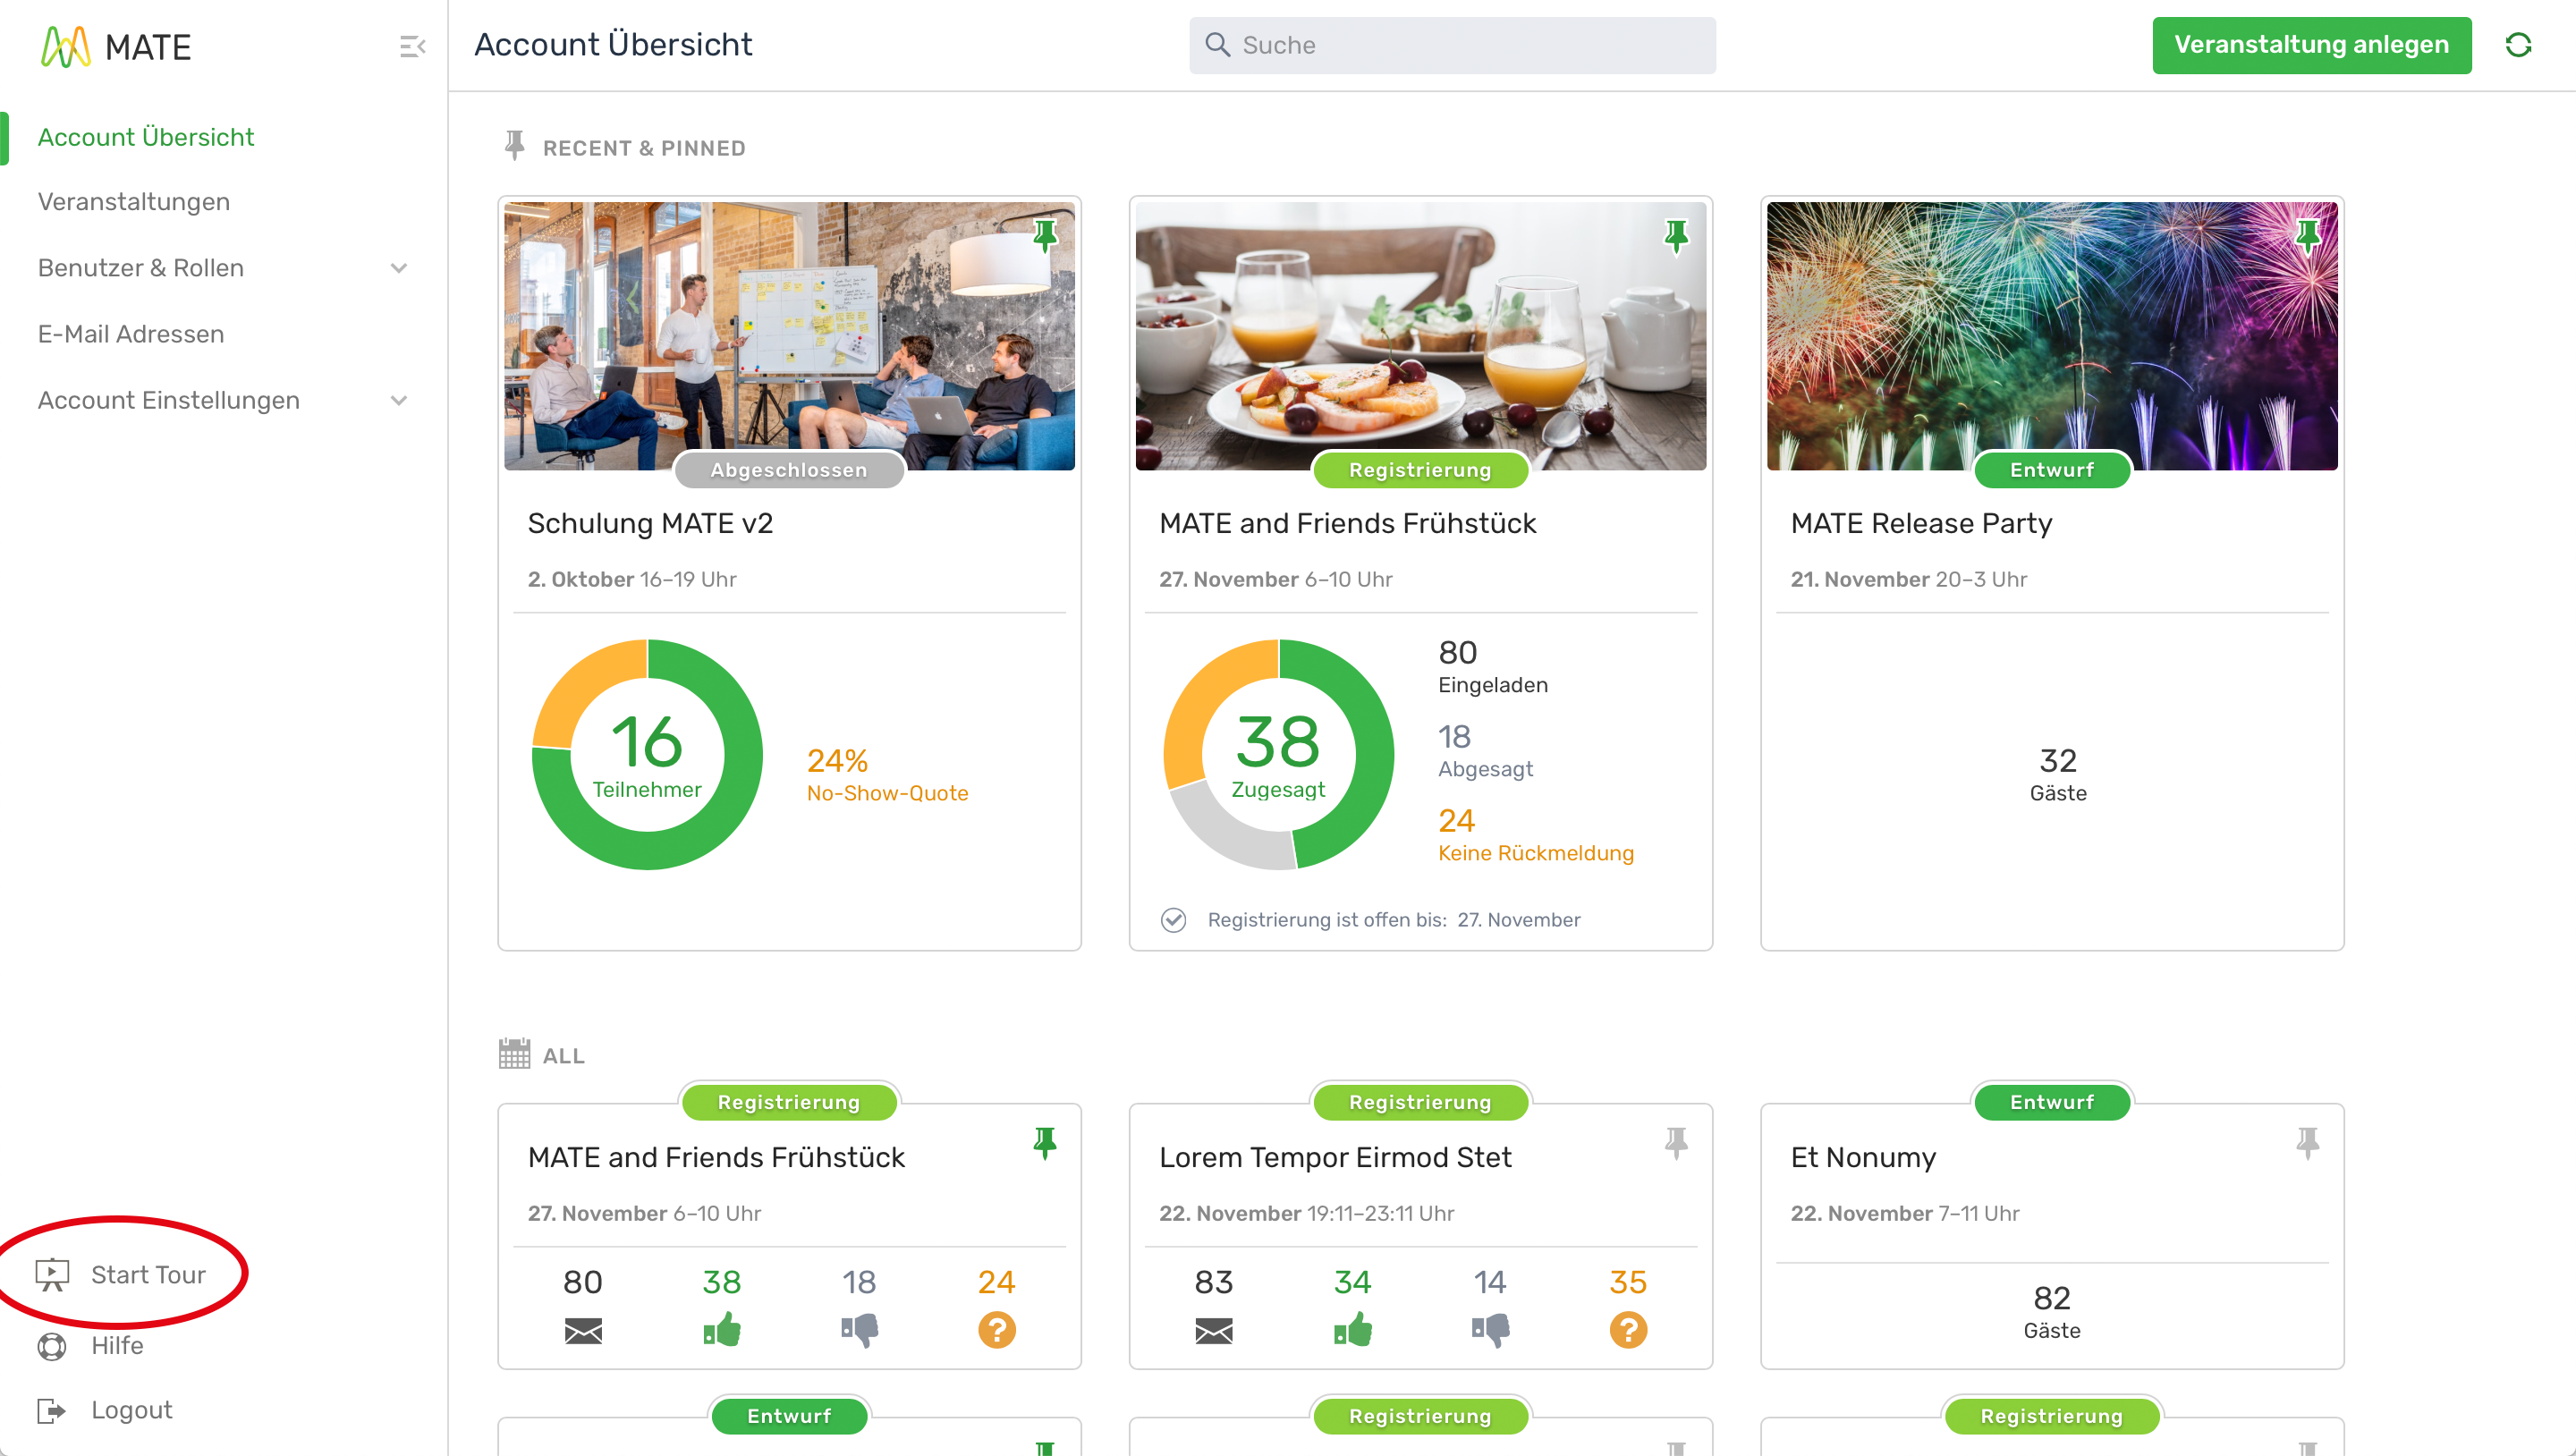The image size is (2576, 1456).
Task: Click envelope icon under 83 invited
Action: point(1214,1331)
